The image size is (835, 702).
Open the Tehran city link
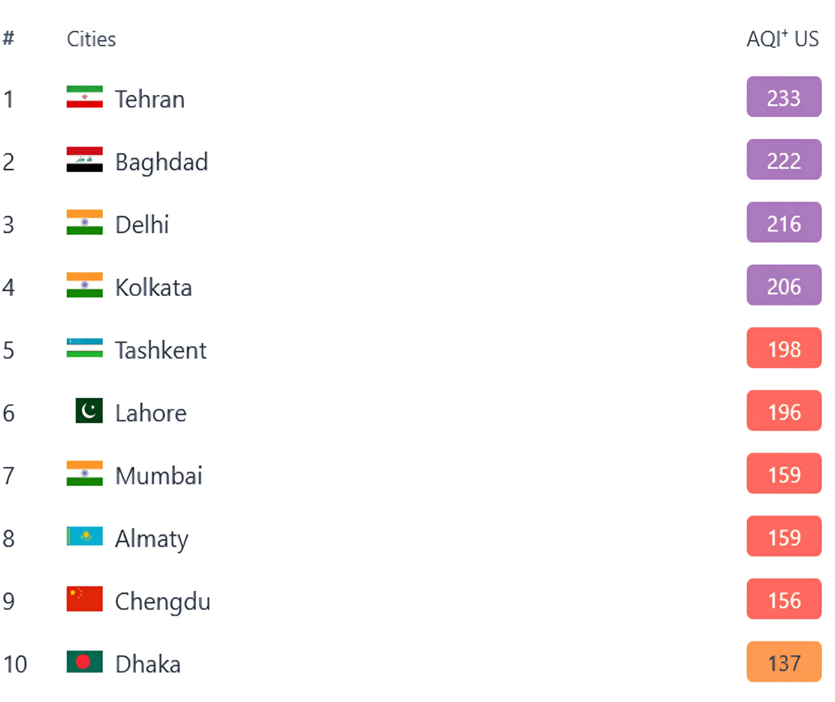pyautogui.click(x=150, y=99)
